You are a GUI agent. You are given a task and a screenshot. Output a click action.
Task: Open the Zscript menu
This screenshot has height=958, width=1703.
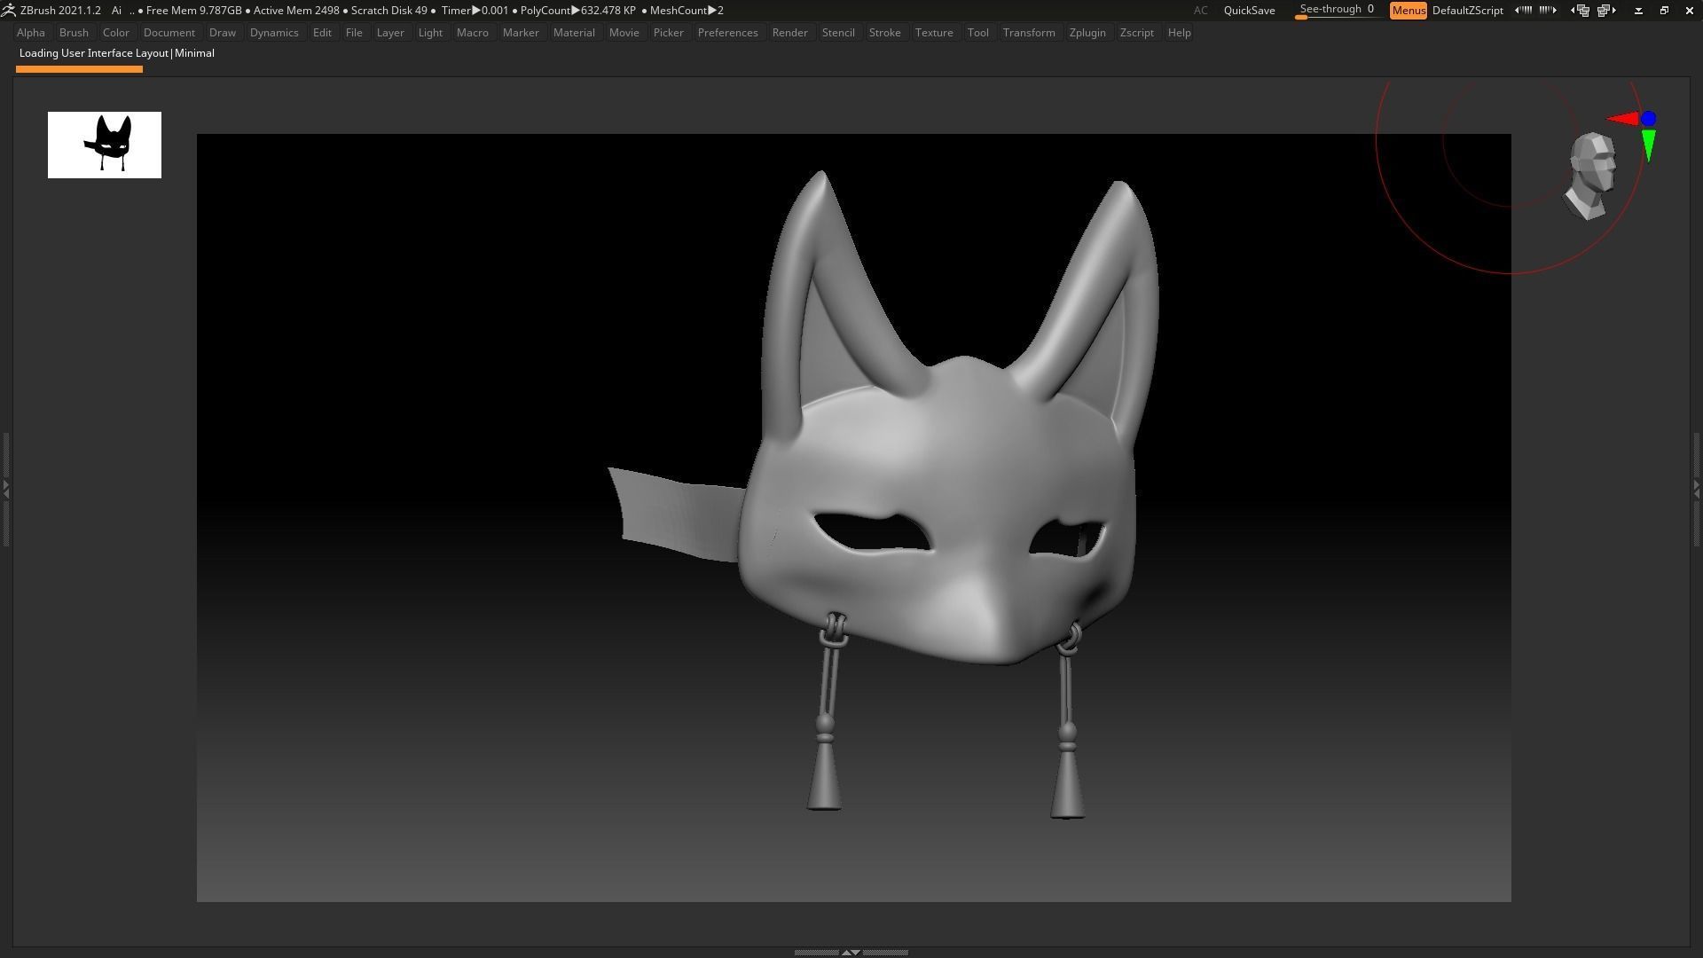1136,33
